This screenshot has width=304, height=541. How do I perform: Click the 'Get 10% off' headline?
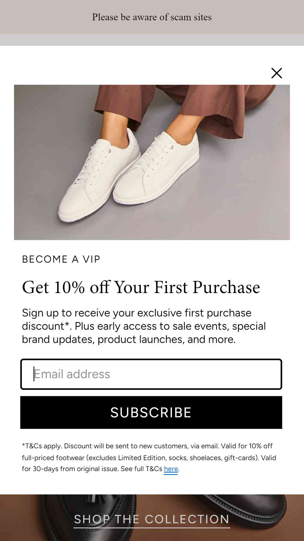pyautogui.click(x=141, y=287)
